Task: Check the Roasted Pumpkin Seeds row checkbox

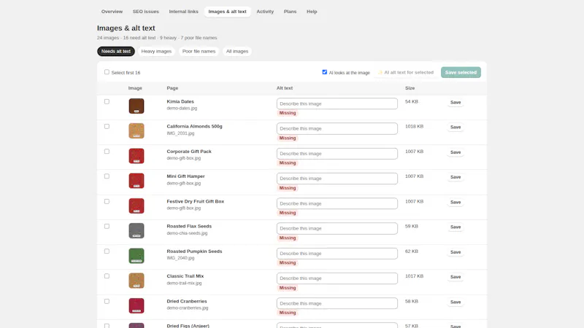Action: [107, 251]
